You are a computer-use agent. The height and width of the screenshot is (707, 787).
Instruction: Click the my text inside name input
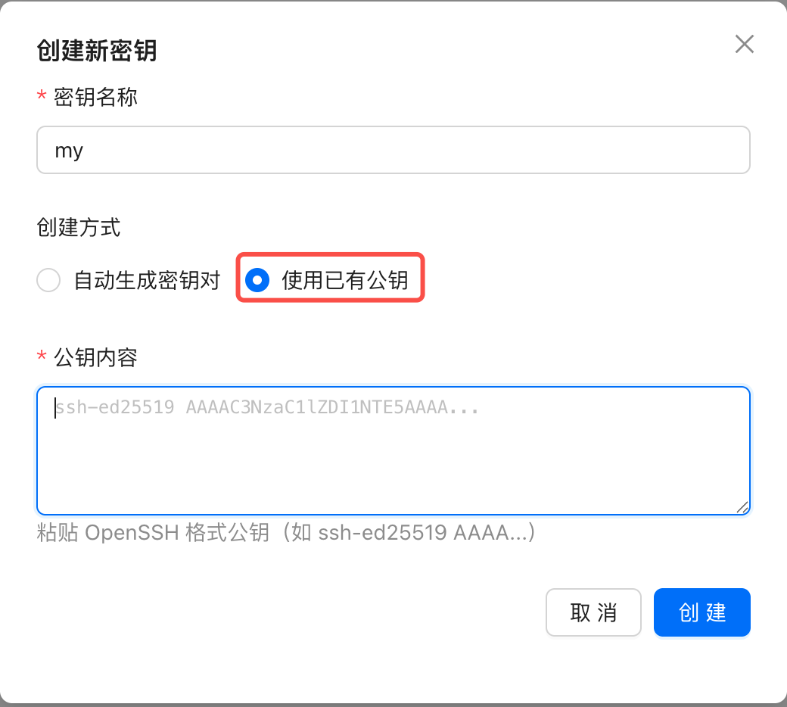click(x=69, y=150)
